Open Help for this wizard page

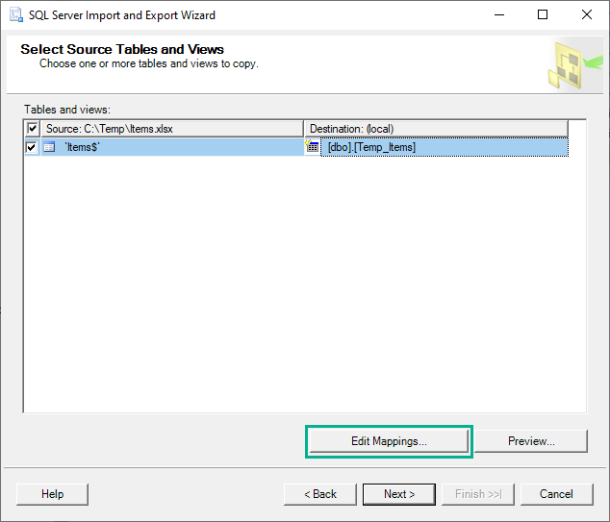point(53,494)
